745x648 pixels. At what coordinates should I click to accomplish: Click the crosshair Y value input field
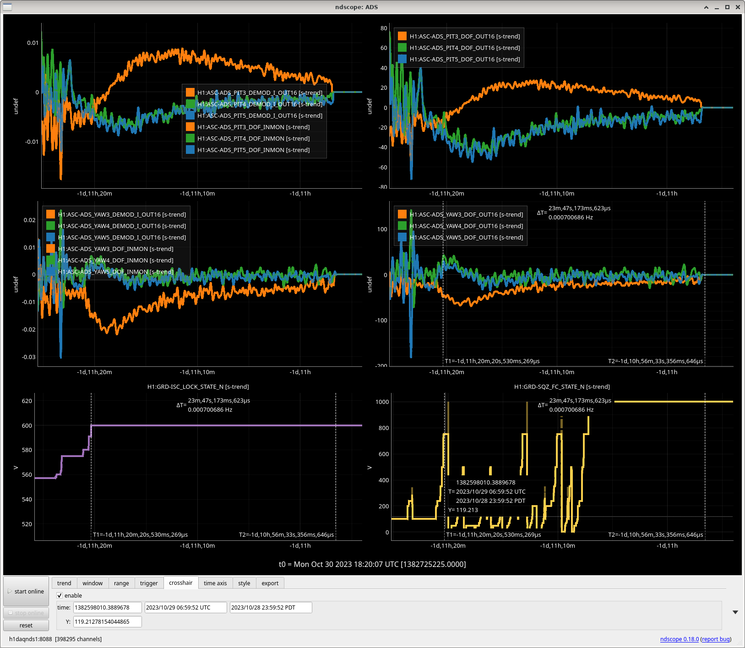tap(107, 621)
